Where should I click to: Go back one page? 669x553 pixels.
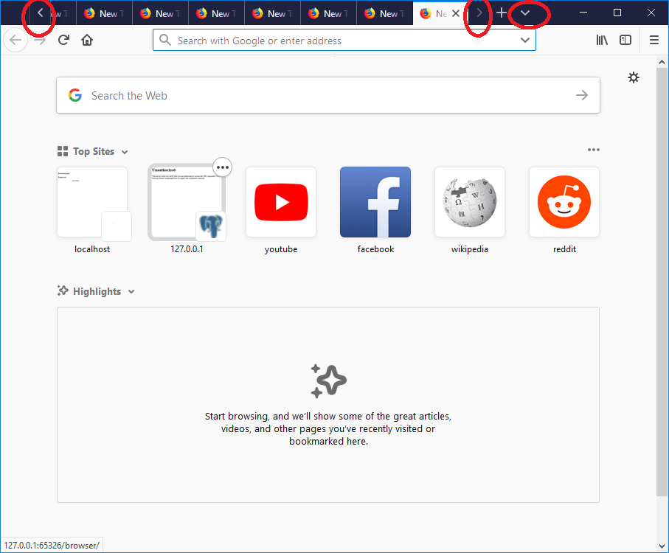(15, 40)
